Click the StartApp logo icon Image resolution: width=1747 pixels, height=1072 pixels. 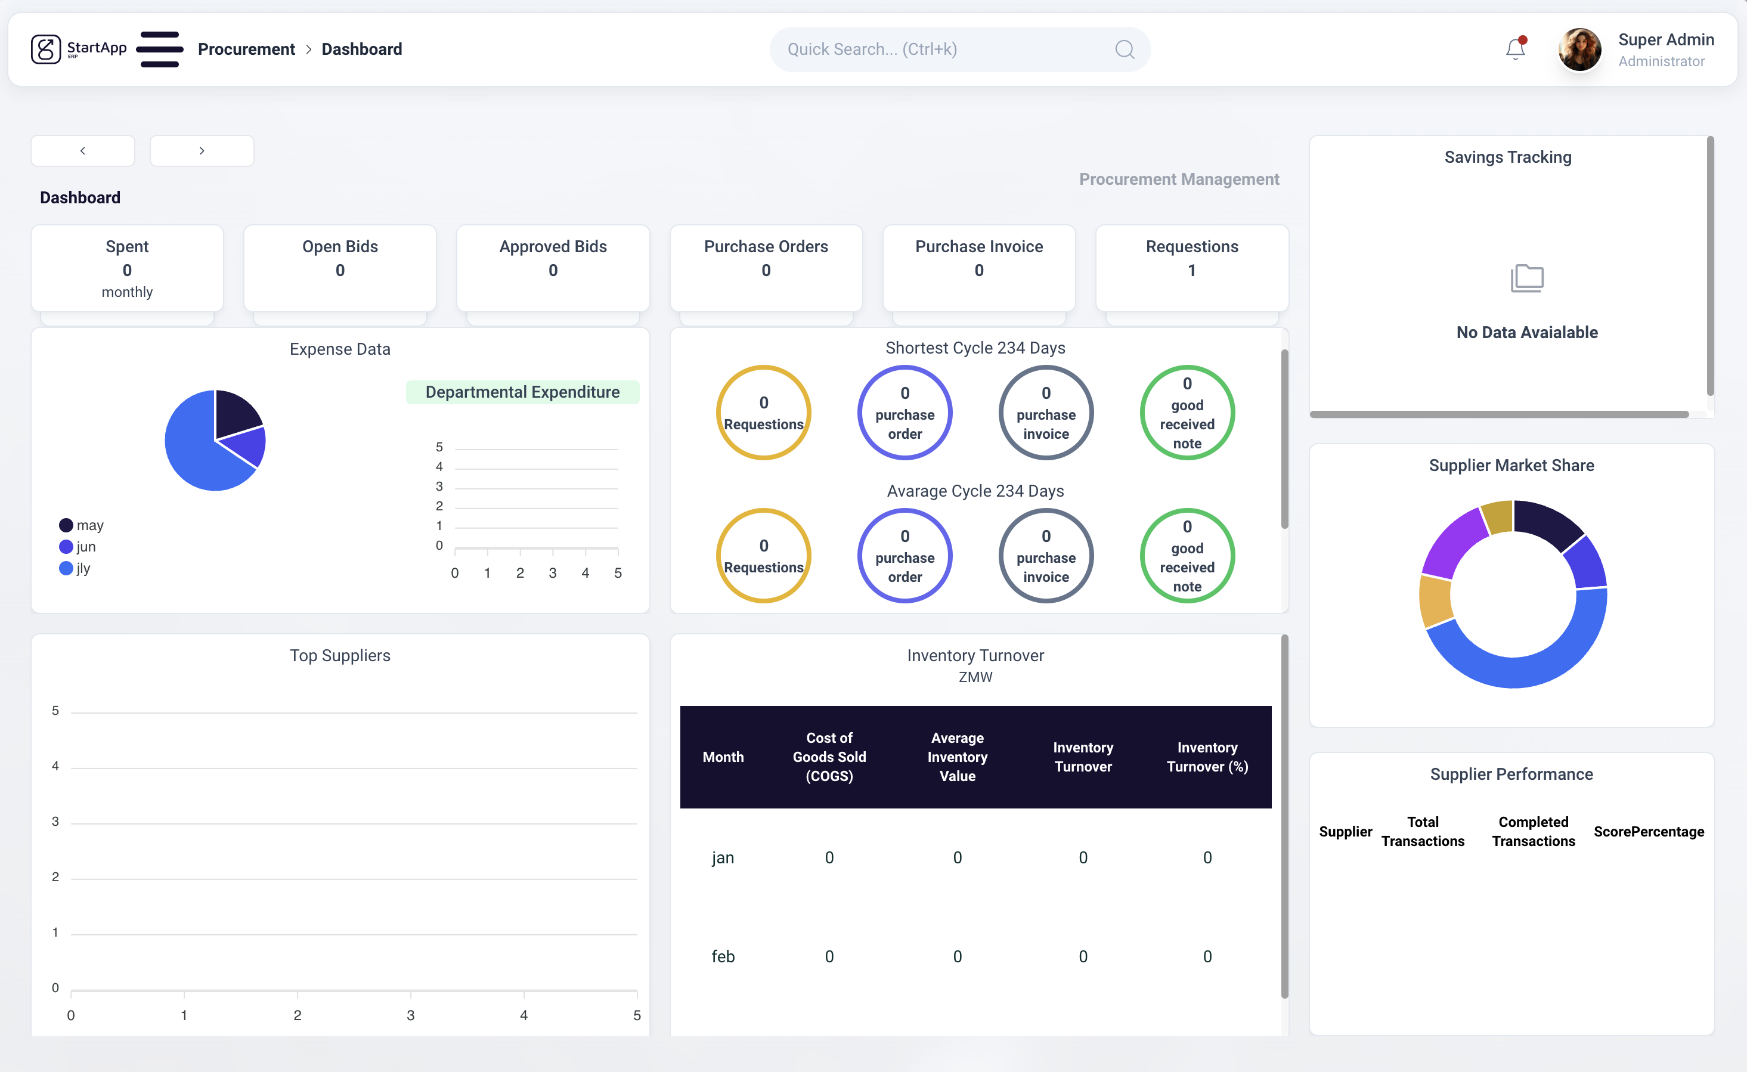coord(46,49)
